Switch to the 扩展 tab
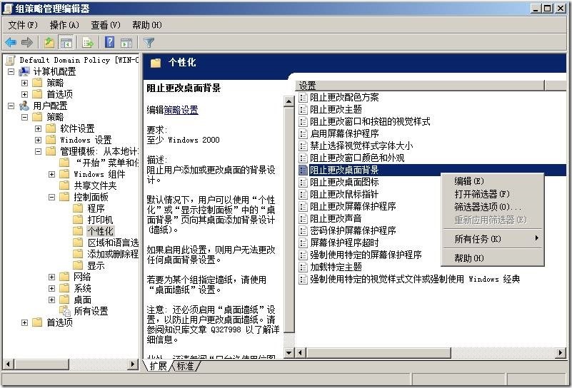 (158, 366)
